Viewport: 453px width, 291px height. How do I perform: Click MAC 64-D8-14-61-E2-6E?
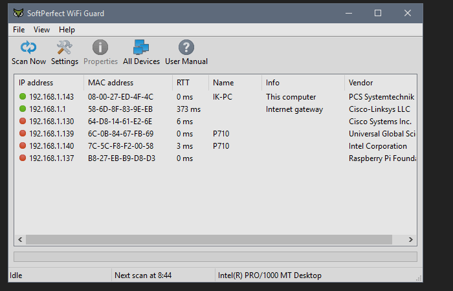(x=120, y=122)
